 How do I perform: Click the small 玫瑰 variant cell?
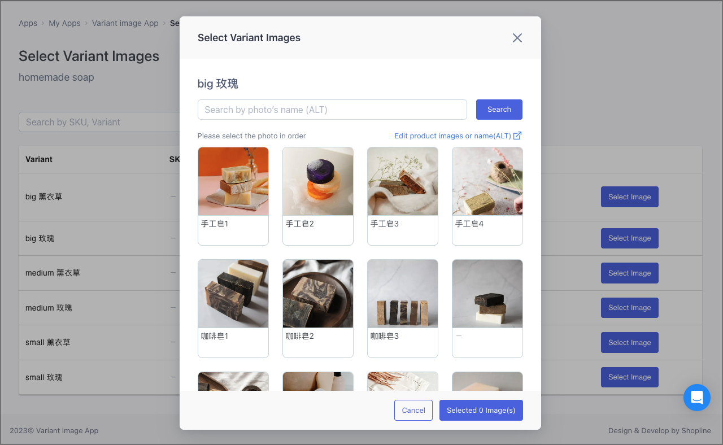pyautogui.click(x=44, y=377)
